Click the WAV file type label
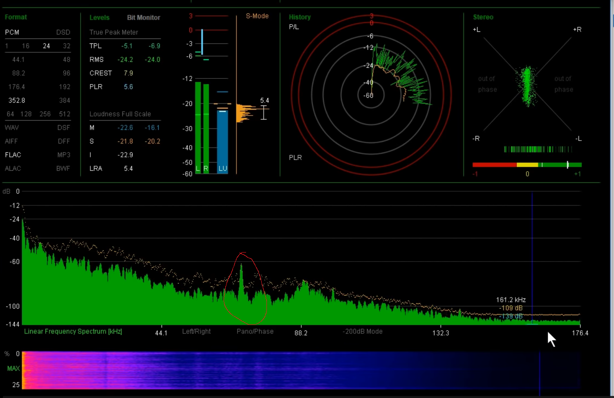Image resolution: width=614 pixels, height=398 pixels. (12, 127)
